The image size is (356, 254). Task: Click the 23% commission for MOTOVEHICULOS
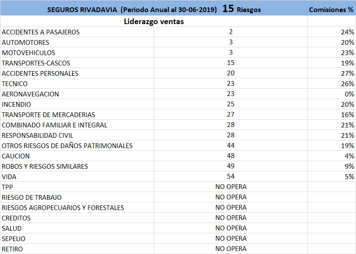[347, 53]
